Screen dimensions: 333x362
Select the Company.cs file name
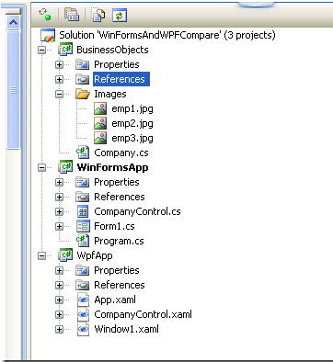pyautogui.click(x=121, y=153)
